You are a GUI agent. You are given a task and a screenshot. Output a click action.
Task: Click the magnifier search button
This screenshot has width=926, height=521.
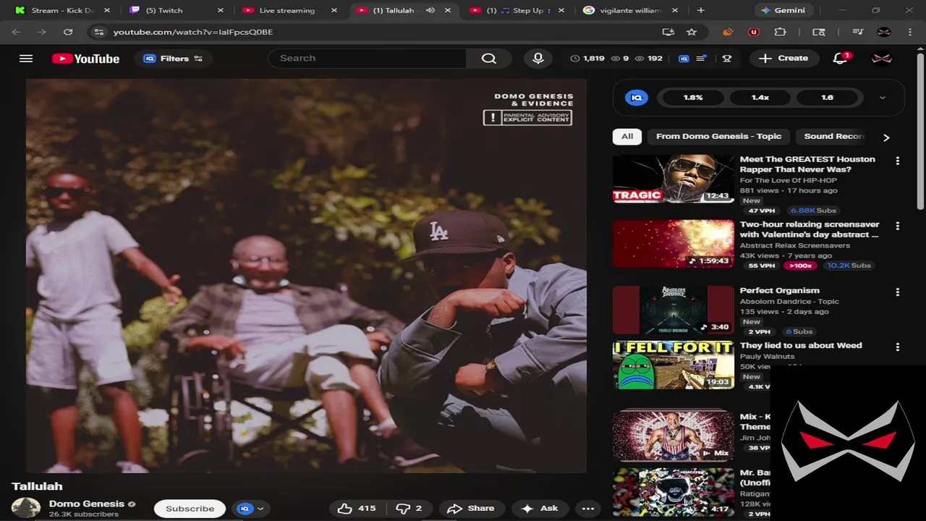pos(489,58)
